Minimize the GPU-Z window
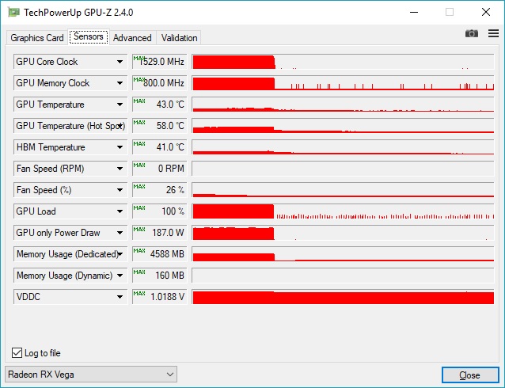Viewport: 505px width, 388px height. [x=414, y=12]
